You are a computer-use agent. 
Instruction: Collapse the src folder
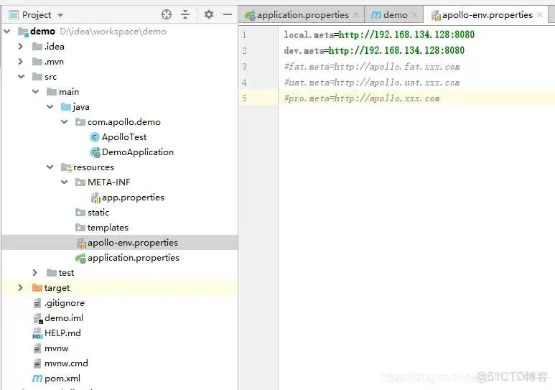click(22, 77)
